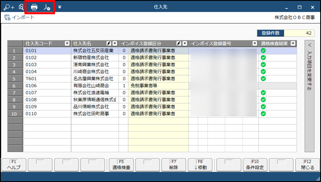The image size is (321, 182).
Task: Open the 仕入先コード column filter dropdown
Action: (67, 44)
